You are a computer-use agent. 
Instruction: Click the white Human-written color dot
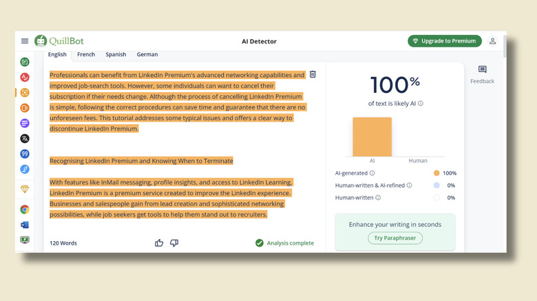click(x=436, y=198)
